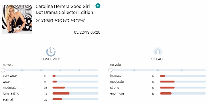Set sillage slider to the last dot
The image size is (209, 103).
click(x=182, y=70)
